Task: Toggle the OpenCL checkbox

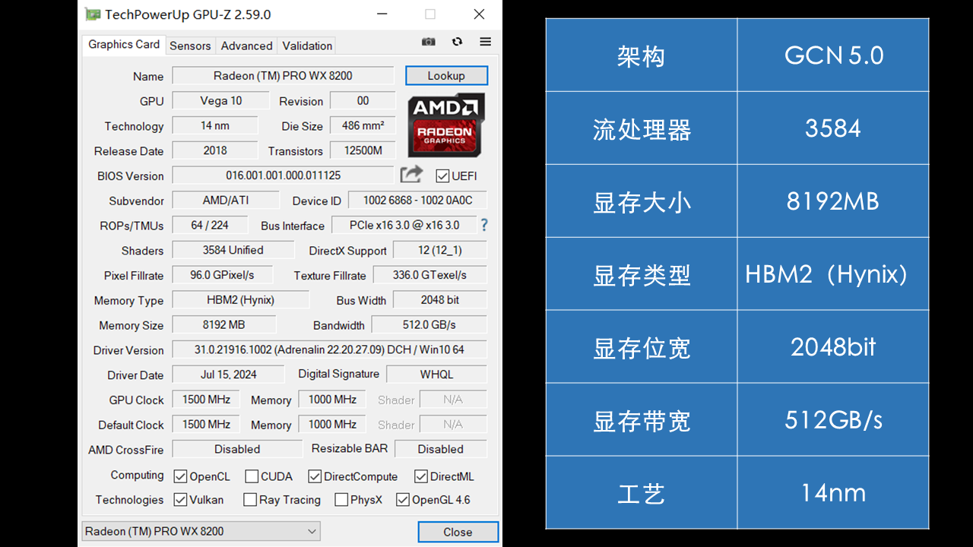Action: 180,476
